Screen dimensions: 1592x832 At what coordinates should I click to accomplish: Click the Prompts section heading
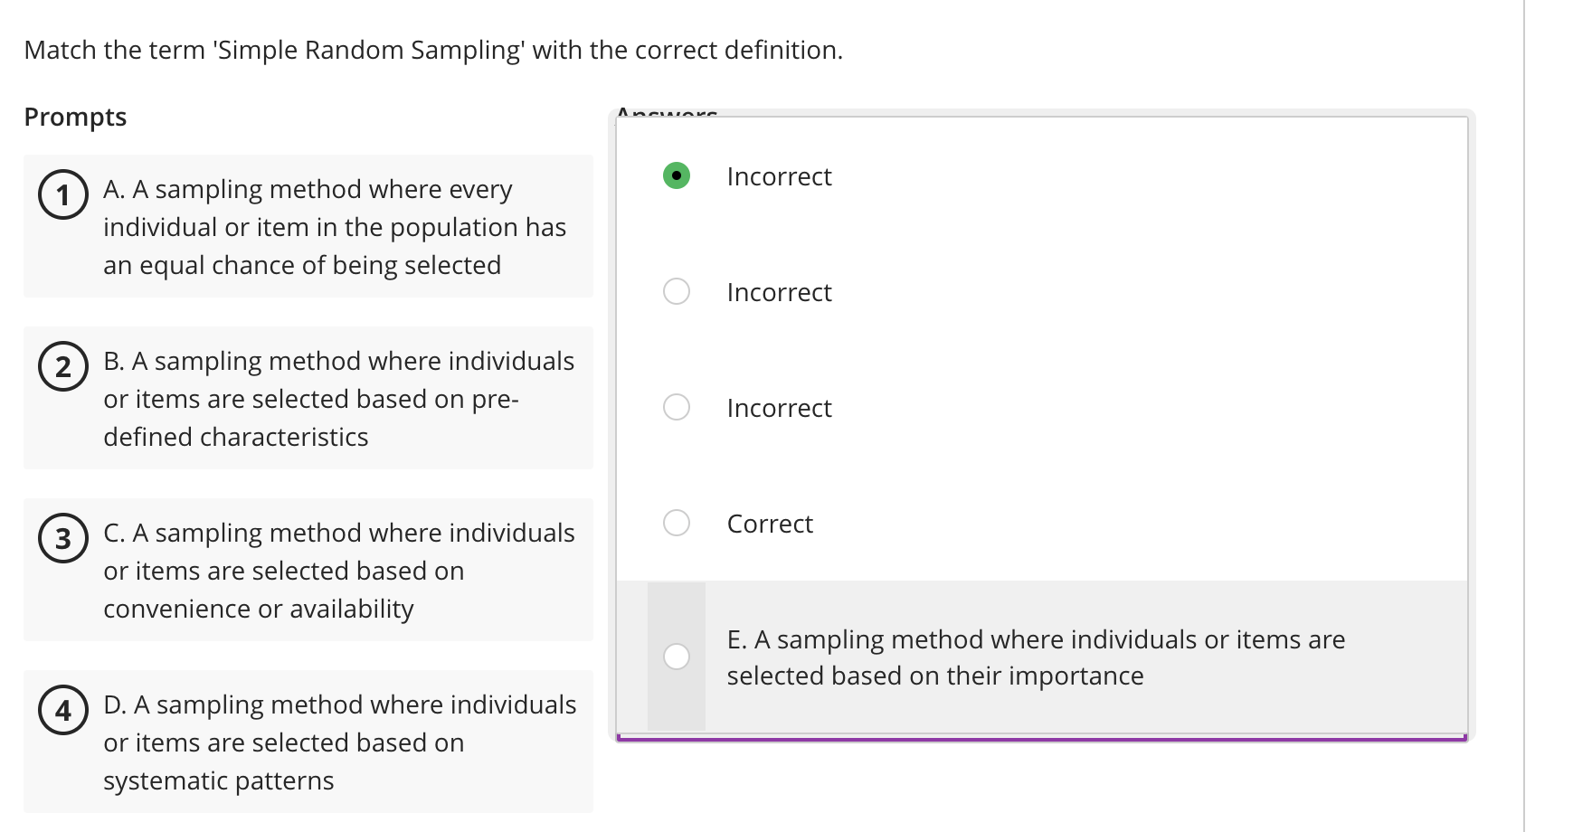point(75,116)
